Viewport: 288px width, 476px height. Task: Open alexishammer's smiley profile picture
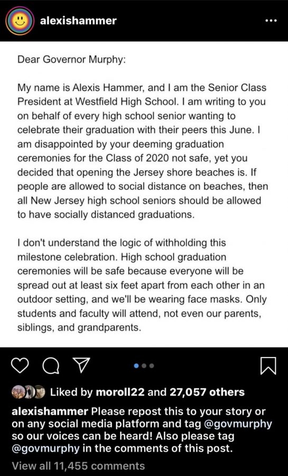click(20, 21)
